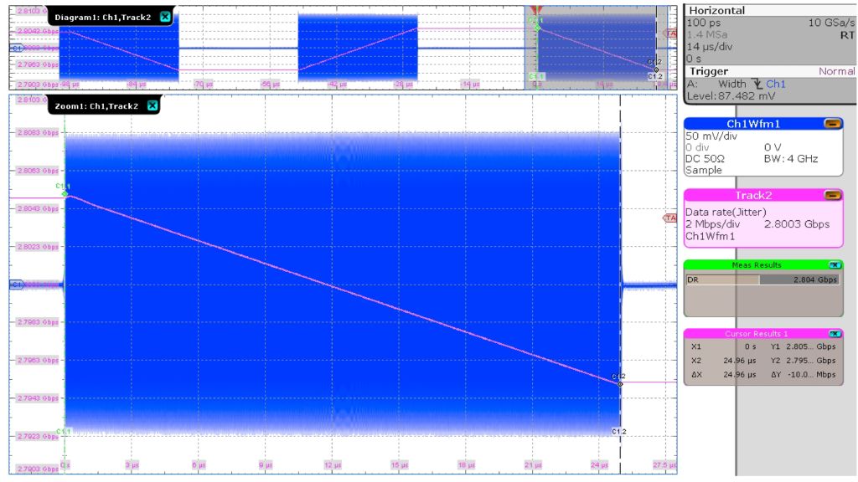Toggle the Normal trigger mode setting
The height and width of the screenshot is (482, 858).
[x=838, y=70]
